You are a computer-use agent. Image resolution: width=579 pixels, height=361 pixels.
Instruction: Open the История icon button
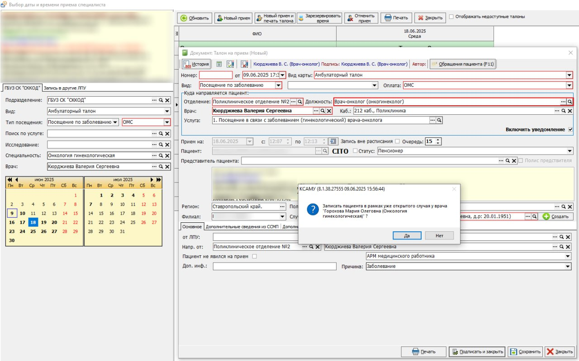coord(196,64)
